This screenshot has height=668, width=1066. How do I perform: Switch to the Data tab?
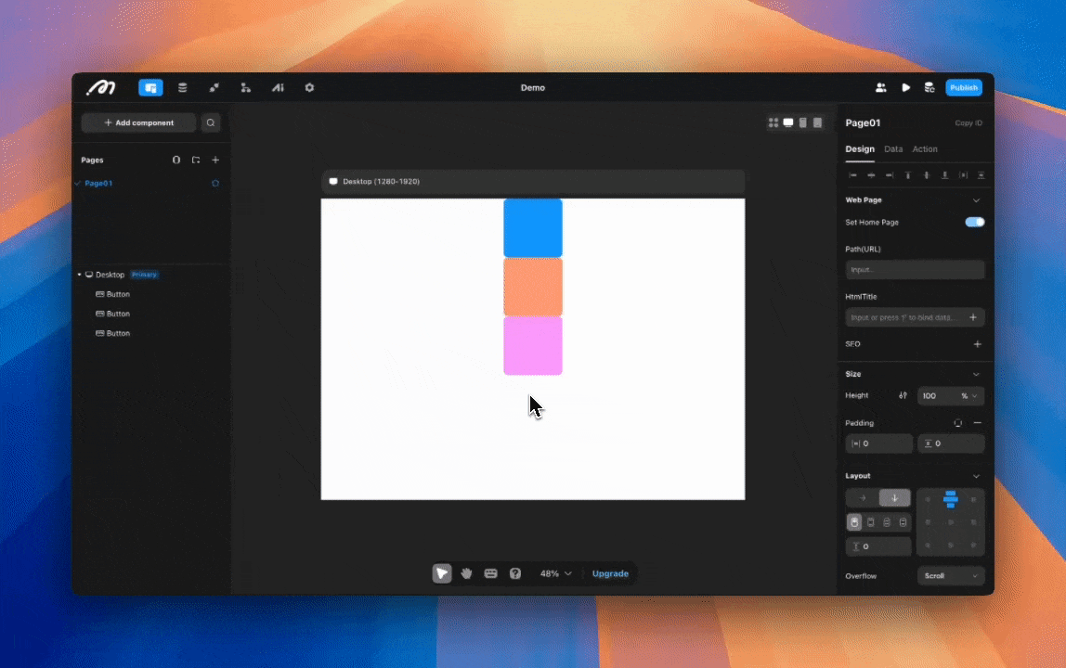tap(893, 149)
